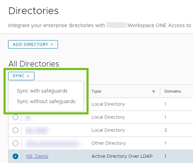Click the column divider between Type and Domains
193x163 pixels.
click(x=160, y=91)
